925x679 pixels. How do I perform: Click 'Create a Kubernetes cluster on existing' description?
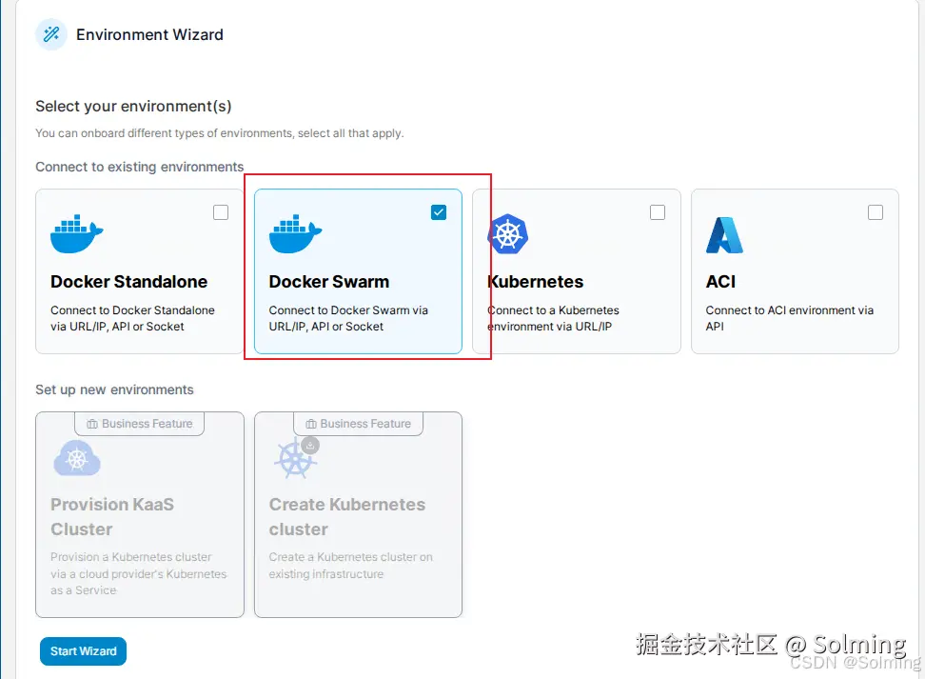pyautogui.click(x=351, y=566)
